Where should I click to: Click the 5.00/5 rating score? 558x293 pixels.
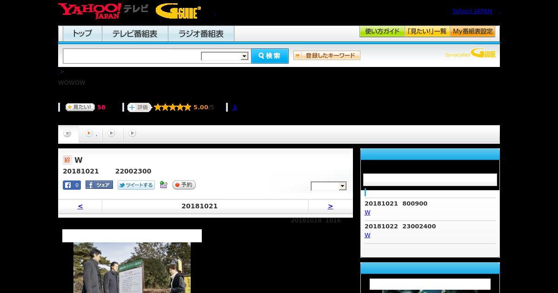point(204,107)
